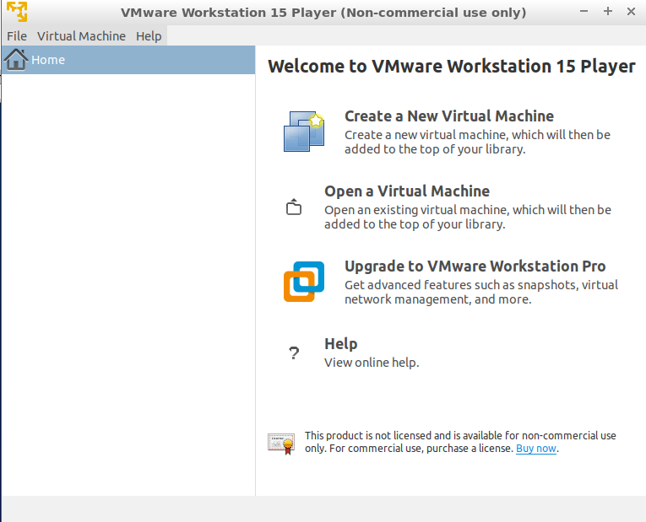The width and height of the screenshot is (646, 522).
Task: Follow the Buy now link
Action: click(536, 449)
